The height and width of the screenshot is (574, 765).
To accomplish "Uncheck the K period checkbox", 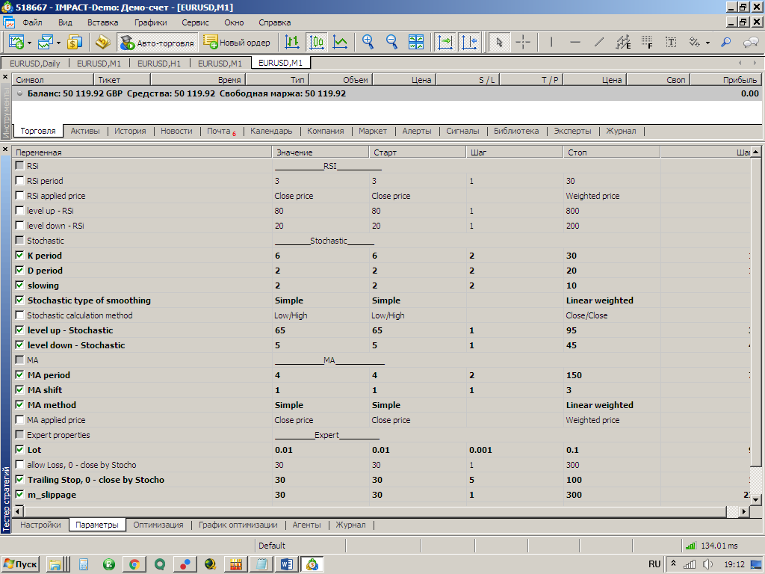I will [x=19, y=256].
